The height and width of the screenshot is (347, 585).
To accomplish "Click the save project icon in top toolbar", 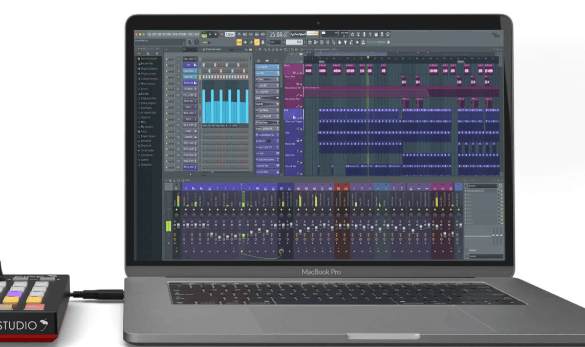I will 376,34.
